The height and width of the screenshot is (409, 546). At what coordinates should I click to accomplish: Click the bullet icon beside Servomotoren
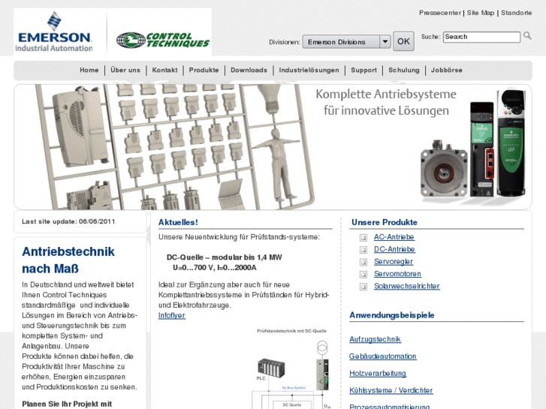[363, 274]
